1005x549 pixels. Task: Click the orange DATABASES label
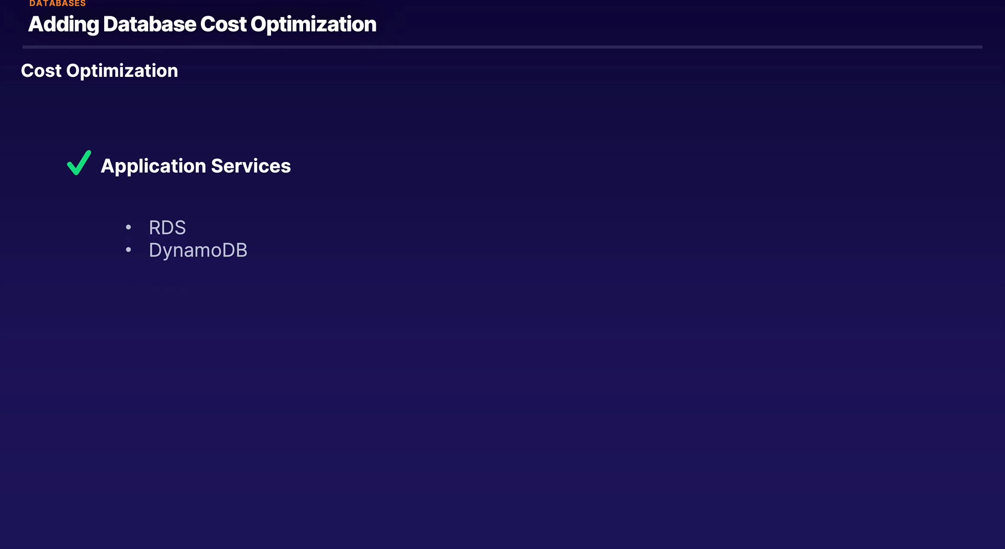(58, 4)
